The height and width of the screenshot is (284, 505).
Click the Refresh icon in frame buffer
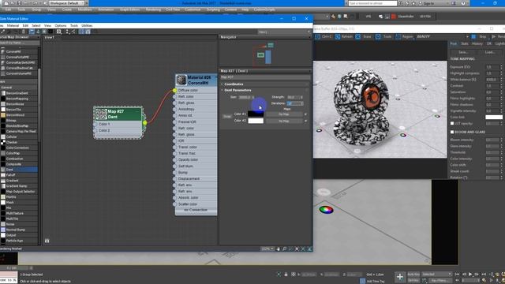(338, 37)
